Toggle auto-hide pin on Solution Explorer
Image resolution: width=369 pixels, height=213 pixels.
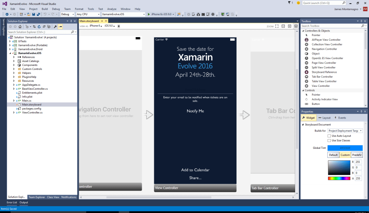pyautogui.click(x=71, y=21)
